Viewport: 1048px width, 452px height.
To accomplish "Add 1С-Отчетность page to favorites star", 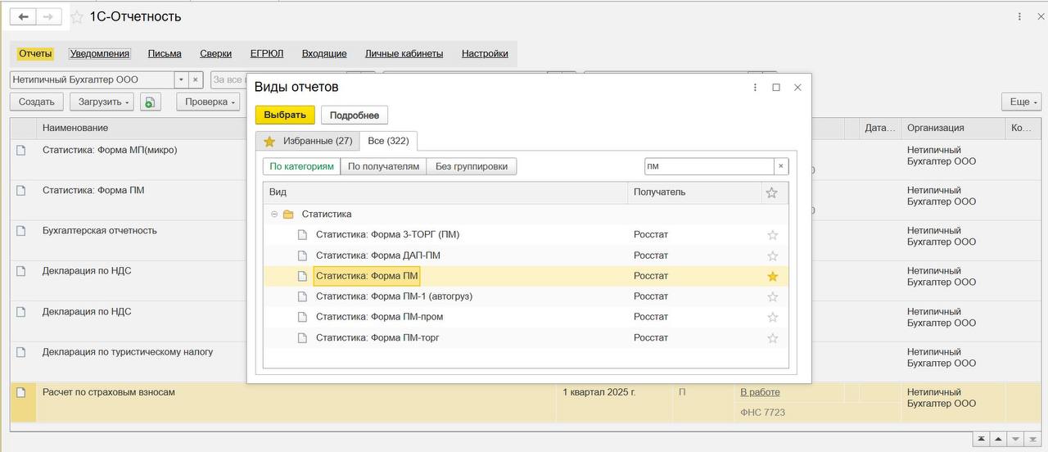I will click(x=77, y=17).
